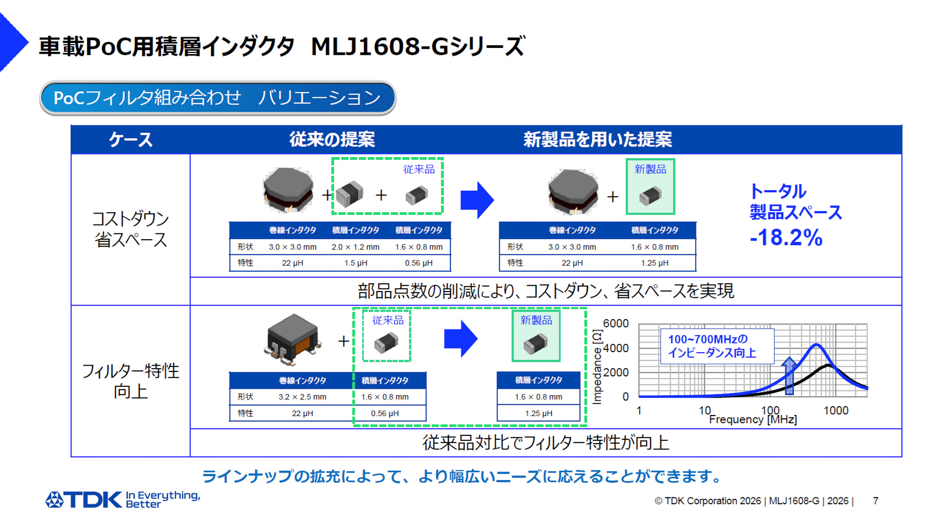Click the blue arrow in the コストダウン row
This screenshot has width=930, height=523.
pos(477,200)
